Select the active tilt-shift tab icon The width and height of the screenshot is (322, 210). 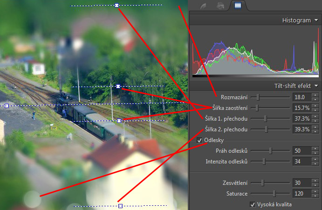pos(238,6)
